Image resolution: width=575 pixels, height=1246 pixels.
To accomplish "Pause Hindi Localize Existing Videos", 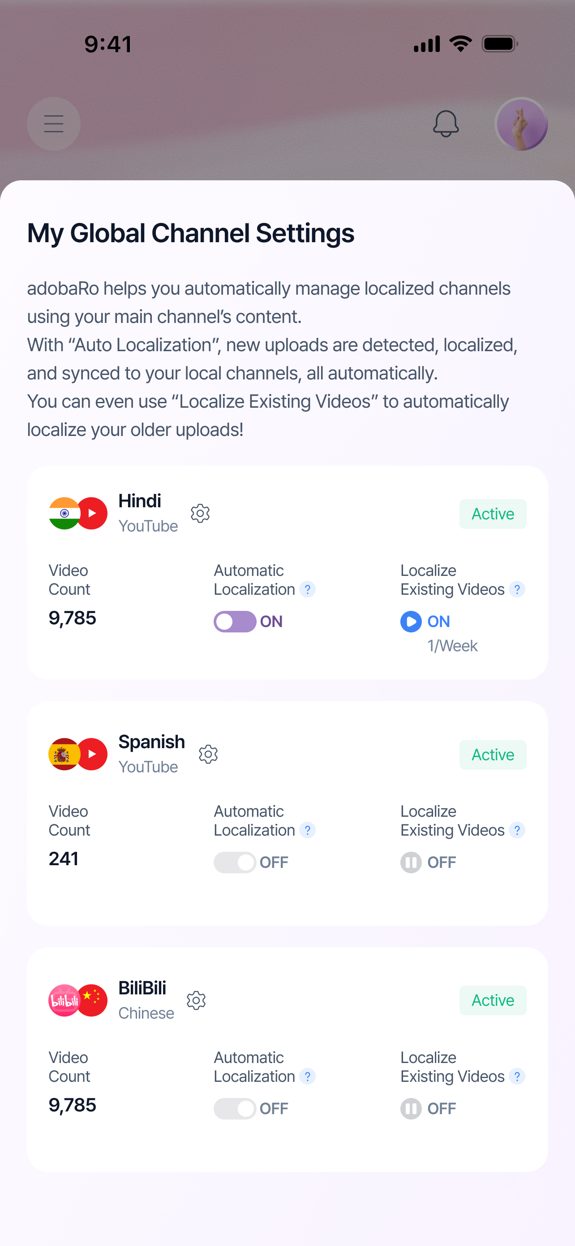I will (x=411, y=622).
